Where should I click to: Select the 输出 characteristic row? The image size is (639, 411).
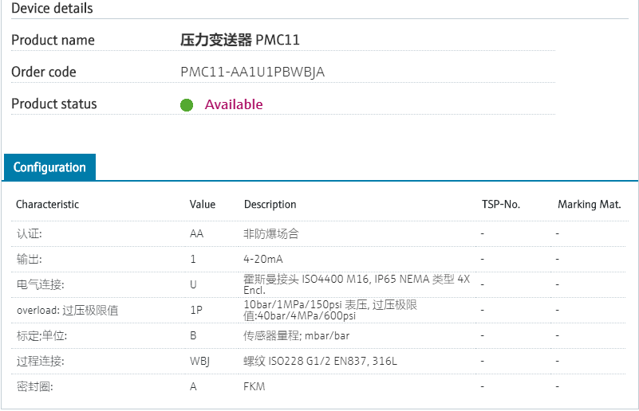[30, 260]
